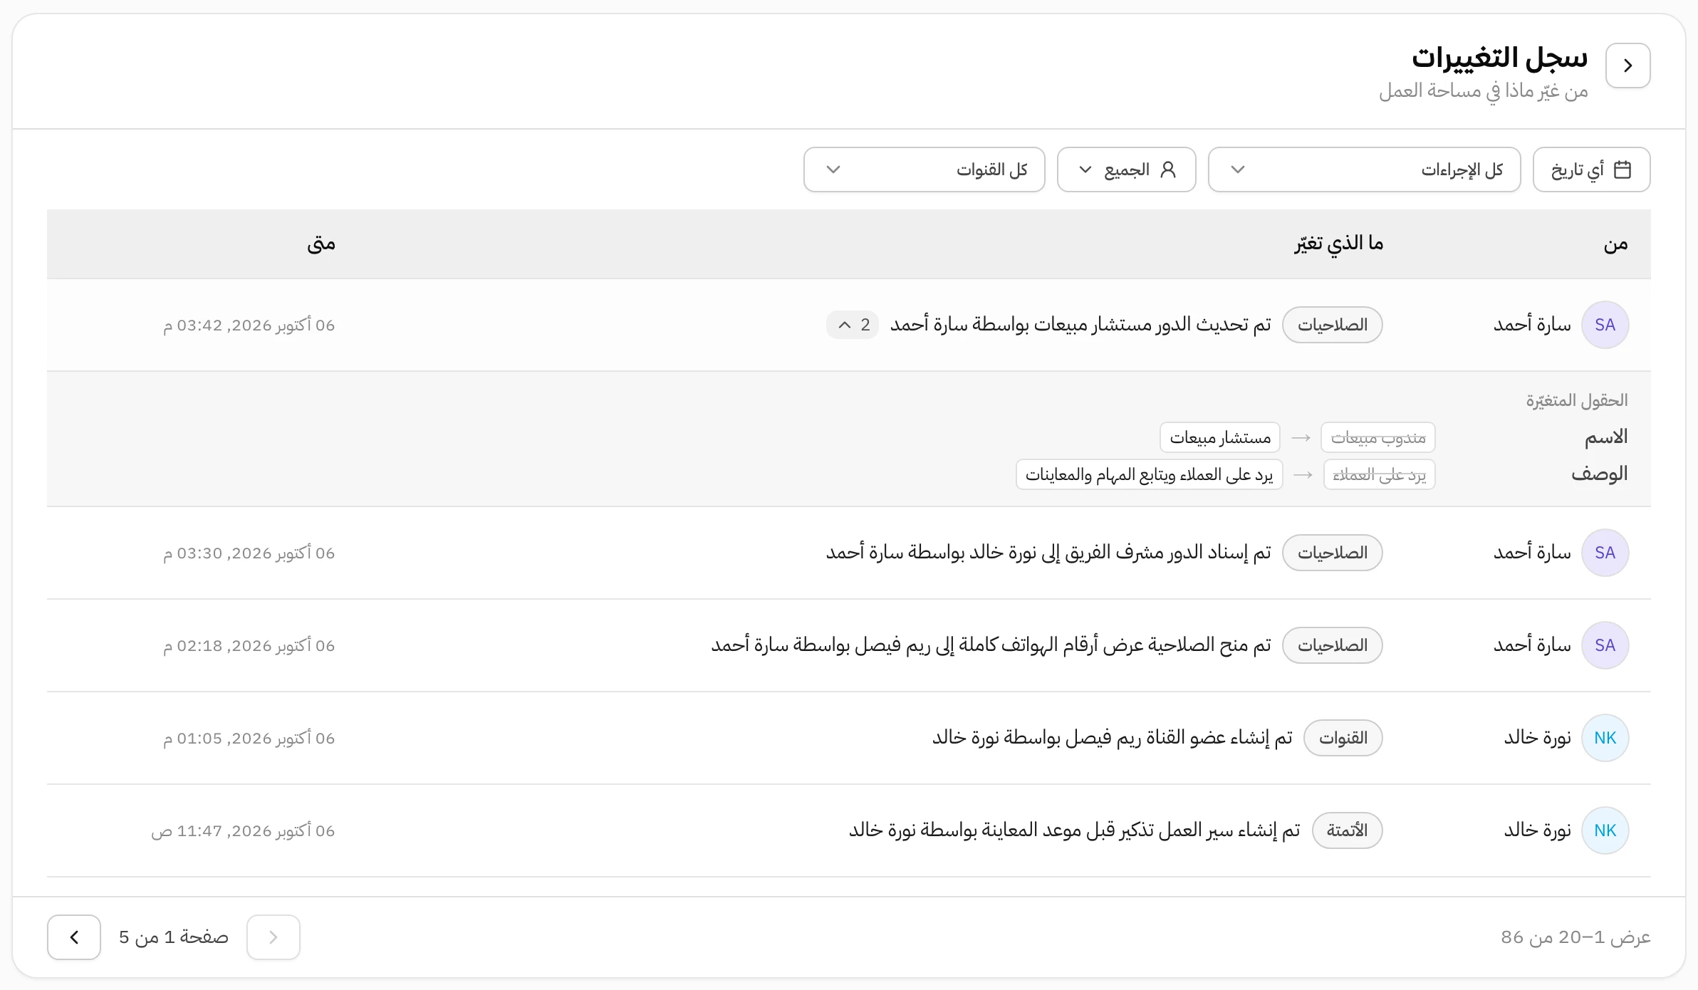The height and width of the screenshot is (990, 1698).
Task: Click the الأتمتة tag badge
Action: [1347, 830]
